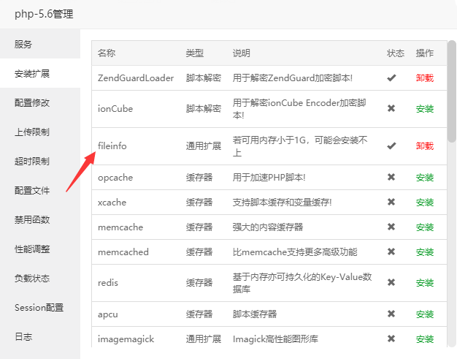This screenshot has height=359, width=457.
Task: Click redis not-installed cross icon
Action: (x=391, y=282)
